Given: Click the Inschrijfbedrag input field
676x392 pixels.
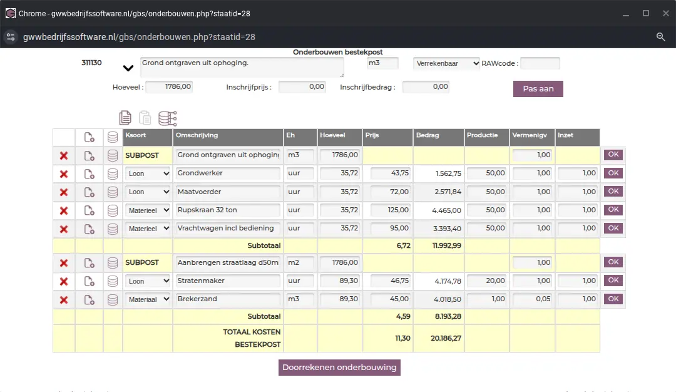Looking at the screenshot, I should [x=426, y=87].
